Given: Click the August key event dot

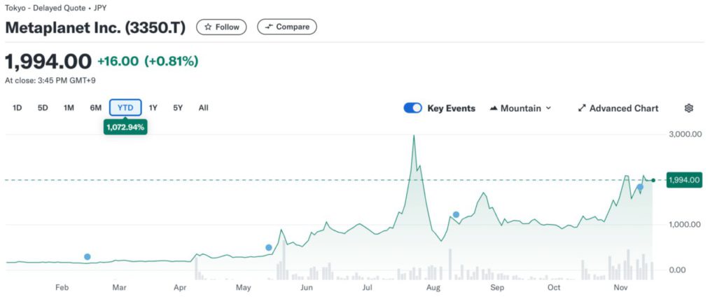Looking at the screenshot, I should pyautogui.click(x=456, y=214).
